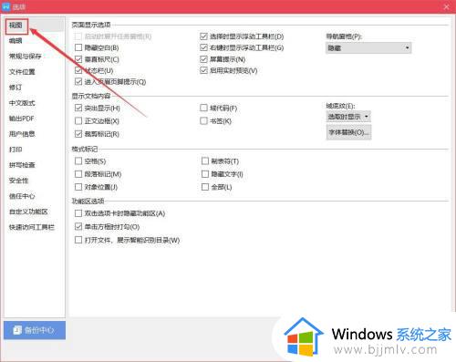The width and height of the screenshot is (456, 362).
Task: Open the 拼写检查 category
Action: tap(22, 165)
